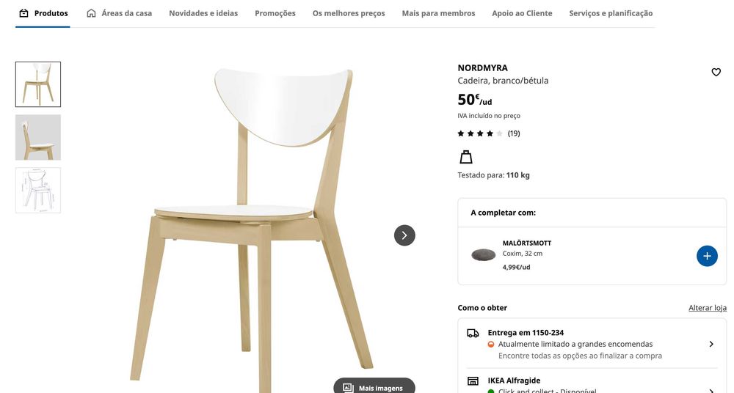Add NORDMYRA chair to favorites with heart icon
734x393 pixels.
point(716,72)
